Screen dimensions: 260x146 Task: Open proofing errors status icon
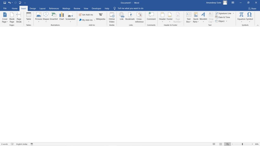(x=12, y=144)
